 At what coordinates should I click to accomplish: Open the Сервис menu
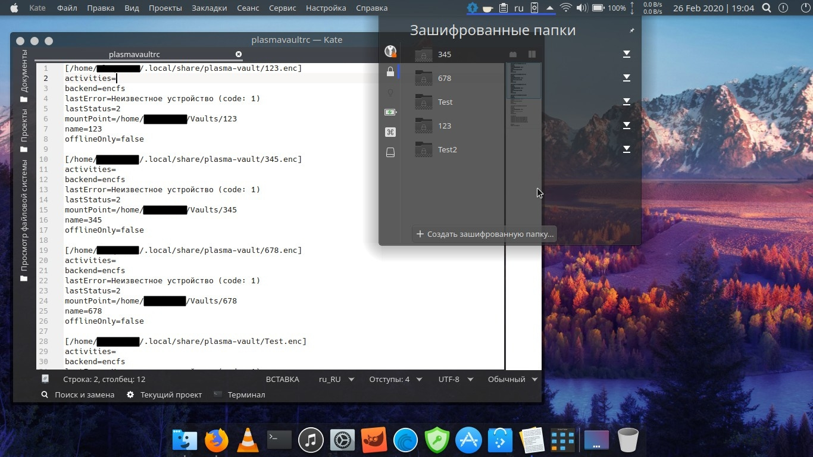coord(283,8)
